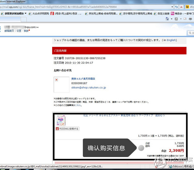Screen dimensions: 194x170
Task: Expand the qq.com account dropdown arrow
Action: pos(38,28)
